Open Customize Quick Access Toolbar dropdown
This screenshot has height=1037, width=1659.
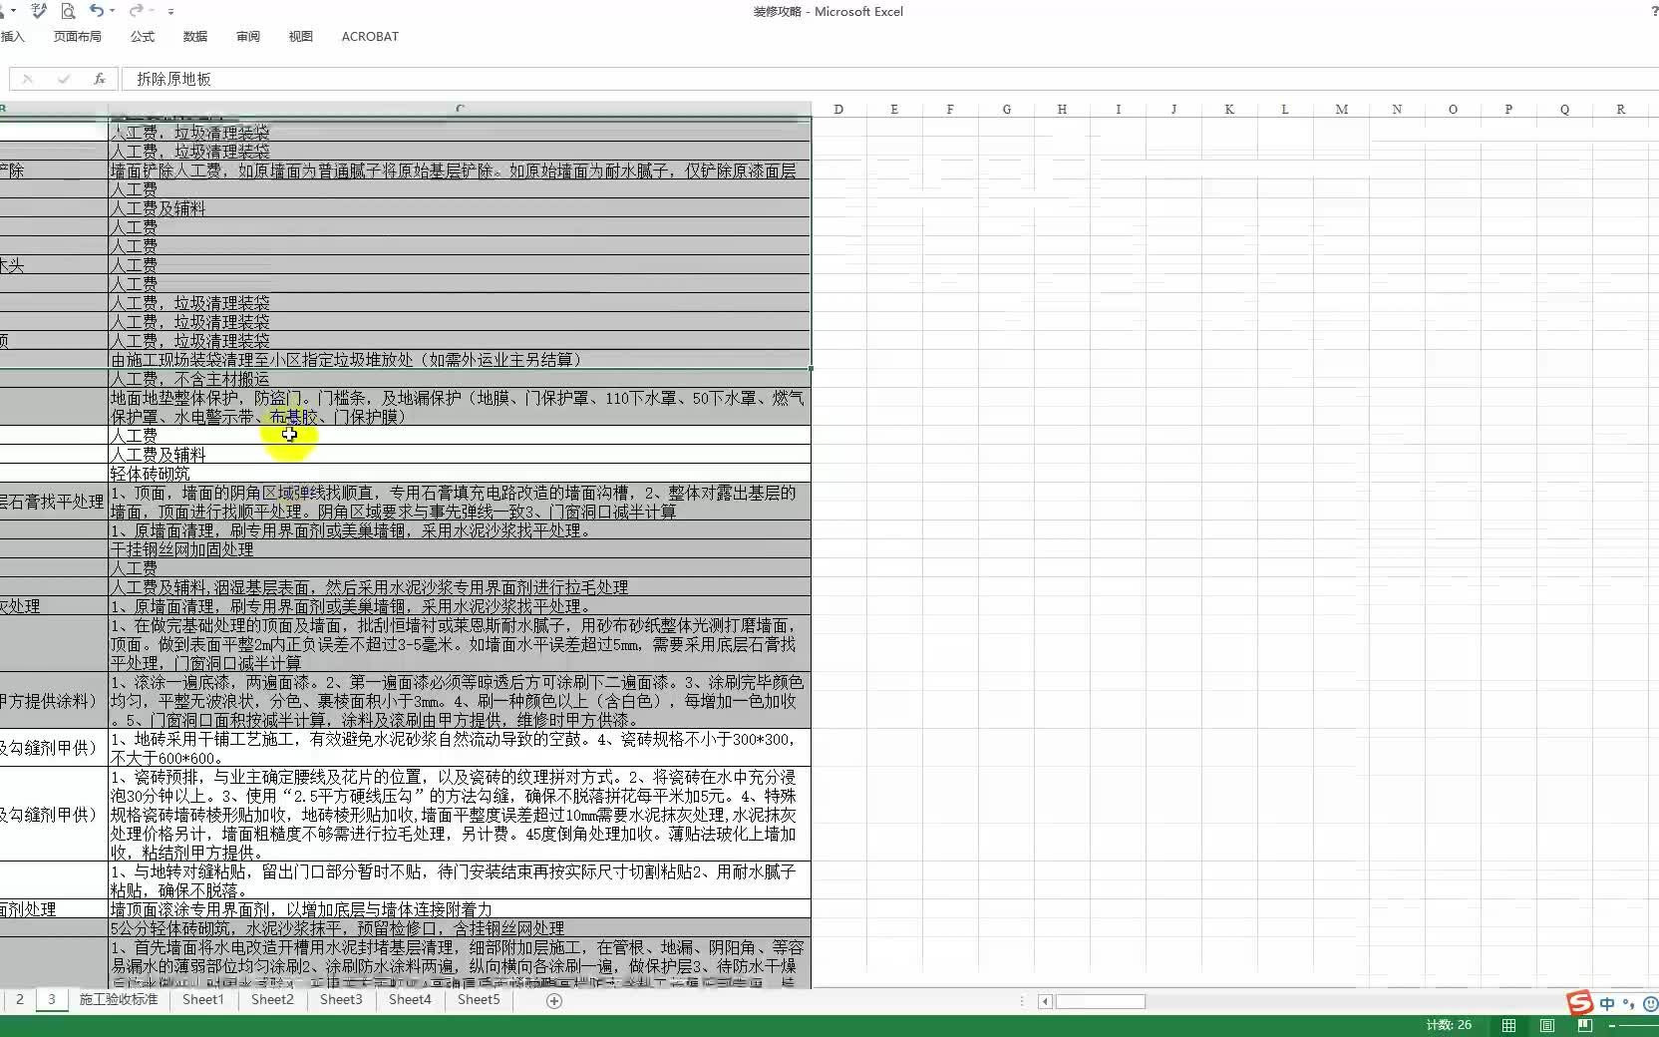(x=170, y=11)
